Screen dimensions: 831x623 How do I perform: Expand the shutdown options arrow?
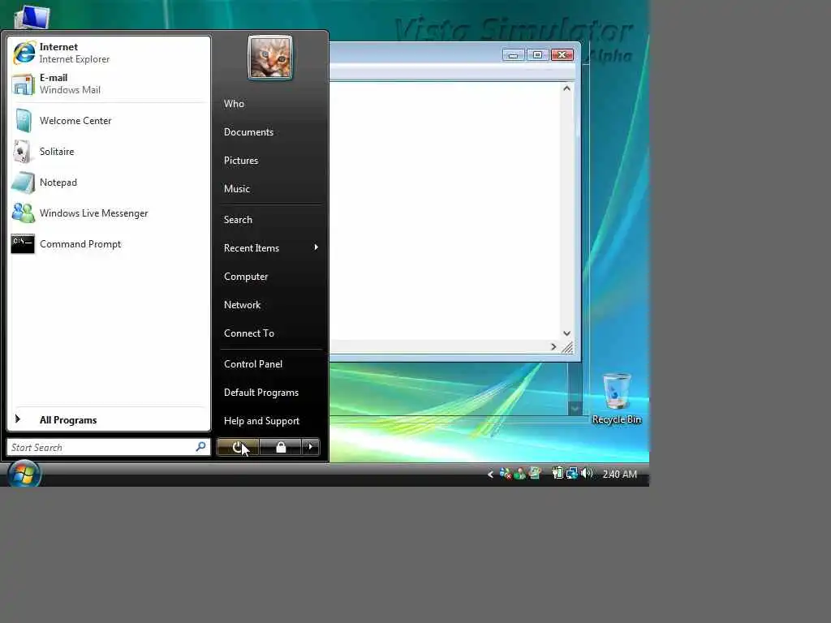[311, 447]
